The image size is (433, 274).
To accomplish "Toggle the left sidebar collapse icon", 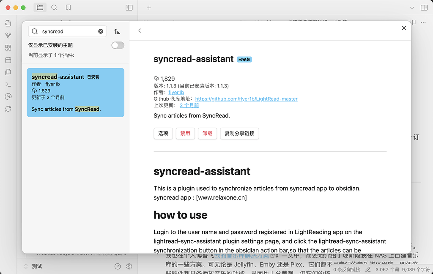I will (129, 8).
